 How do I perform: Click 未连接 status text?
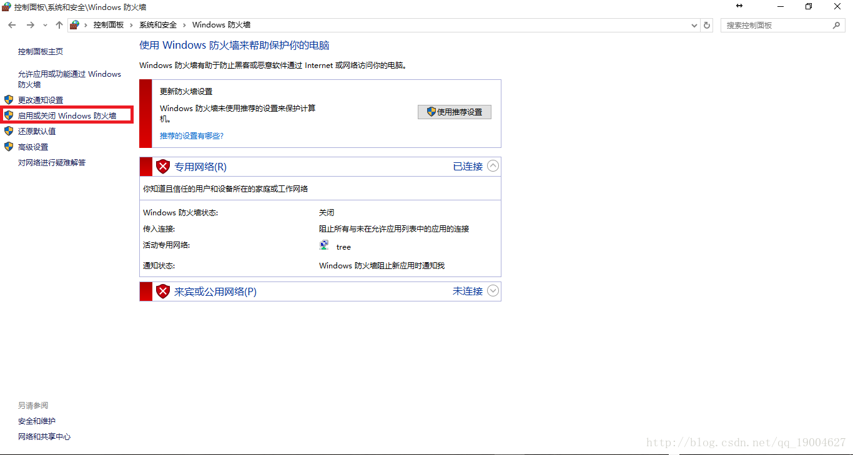tap(468, 291)
